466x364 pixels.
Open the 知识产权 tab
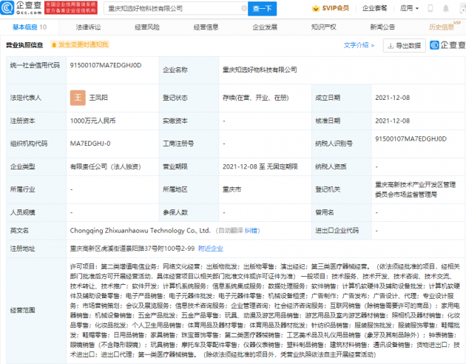[324, 27]
